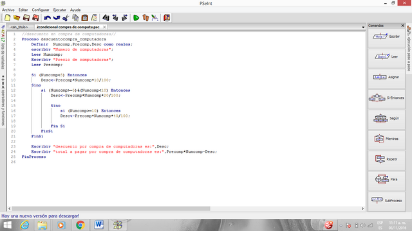Click the binoculars Find icon
The width and height of the screenshot is (412, 231).
[106, 18]
